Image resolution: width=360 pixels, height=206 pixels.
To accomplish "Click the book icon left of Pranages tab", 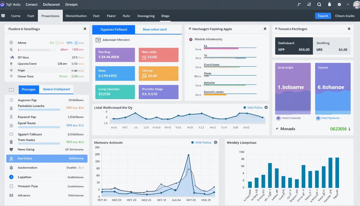I will [11, 90].
